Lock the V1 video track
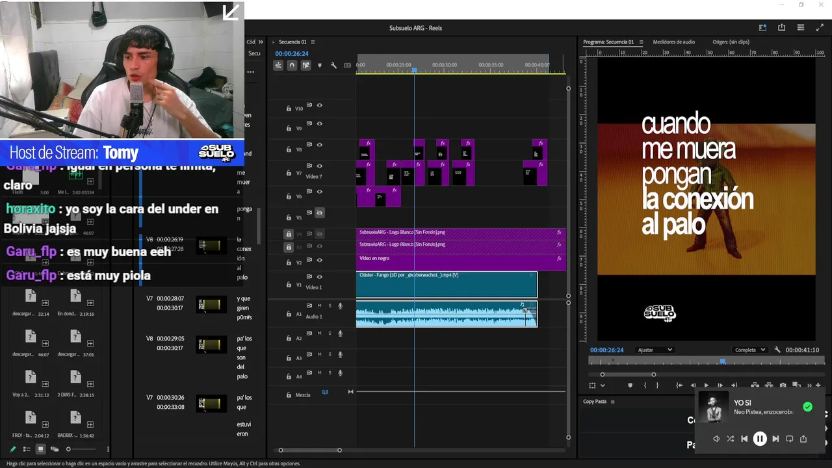 [x=289, y=285]
